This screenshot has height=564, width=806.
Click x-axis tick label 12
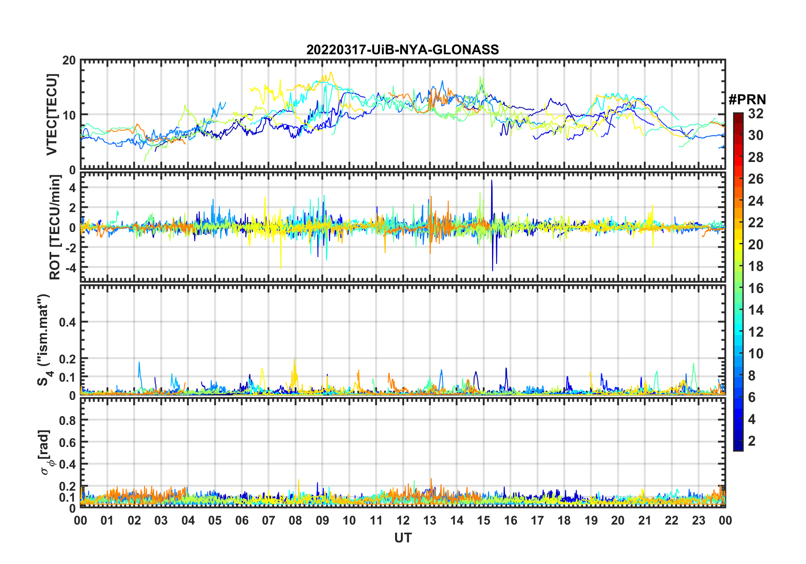[x=403, y=520]
